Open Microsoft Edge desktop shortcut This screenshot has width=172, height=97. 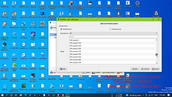[x=24, y=26]
